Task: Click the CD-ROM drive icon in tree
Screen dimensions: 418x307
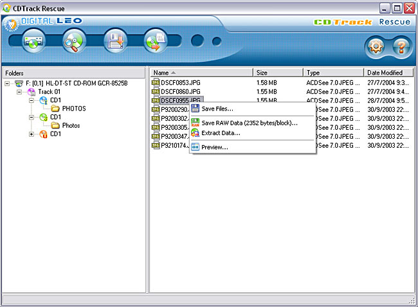Action: point(19,83)
